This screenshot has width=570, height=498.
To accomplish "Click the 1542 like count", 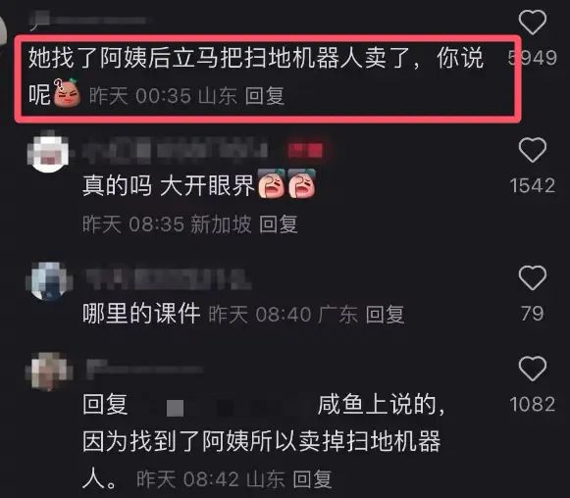I will (532, 185).
